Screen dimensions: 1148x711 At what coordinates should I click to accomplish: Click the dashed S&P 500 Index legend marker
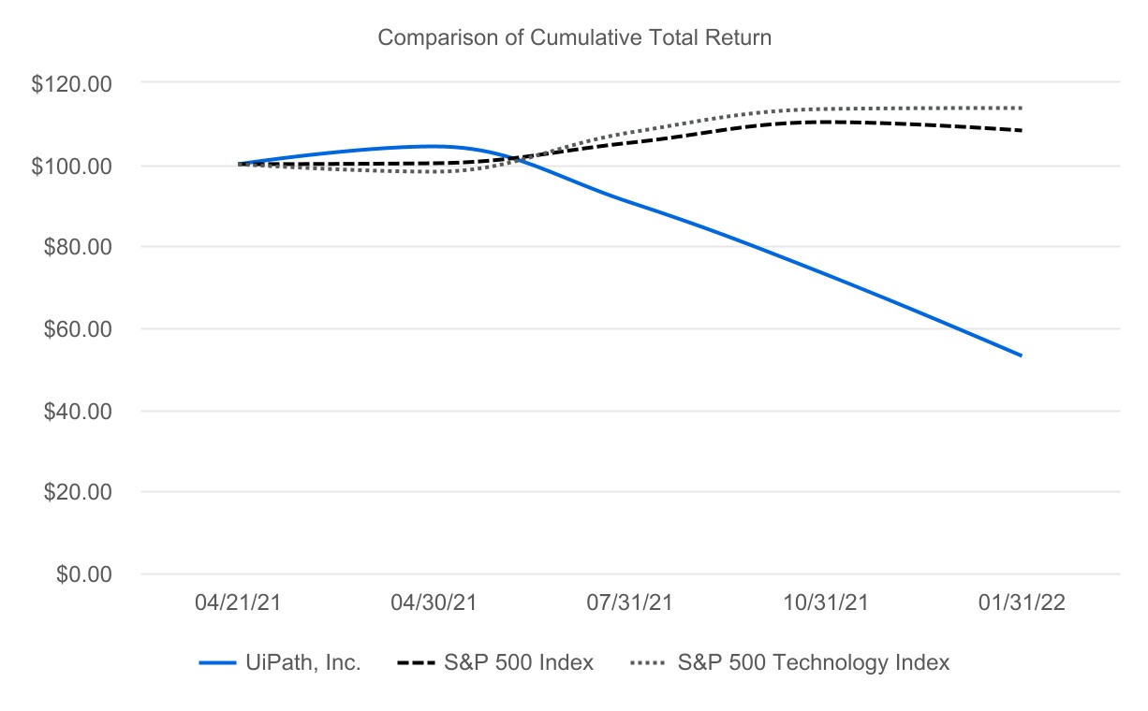pos(417,663)
